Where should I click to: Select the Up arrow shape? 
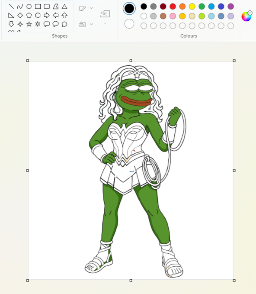tap(64, 16)
